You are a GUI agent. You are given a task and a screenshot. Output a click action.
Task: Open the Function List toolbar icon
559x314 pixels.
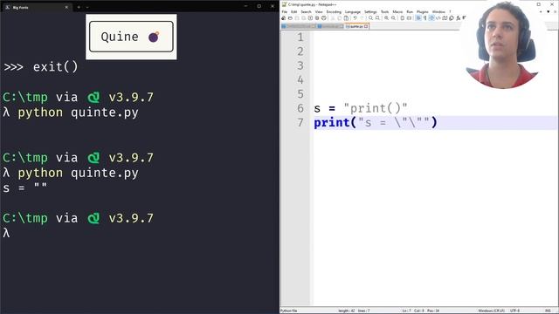[x=458, y=18]
